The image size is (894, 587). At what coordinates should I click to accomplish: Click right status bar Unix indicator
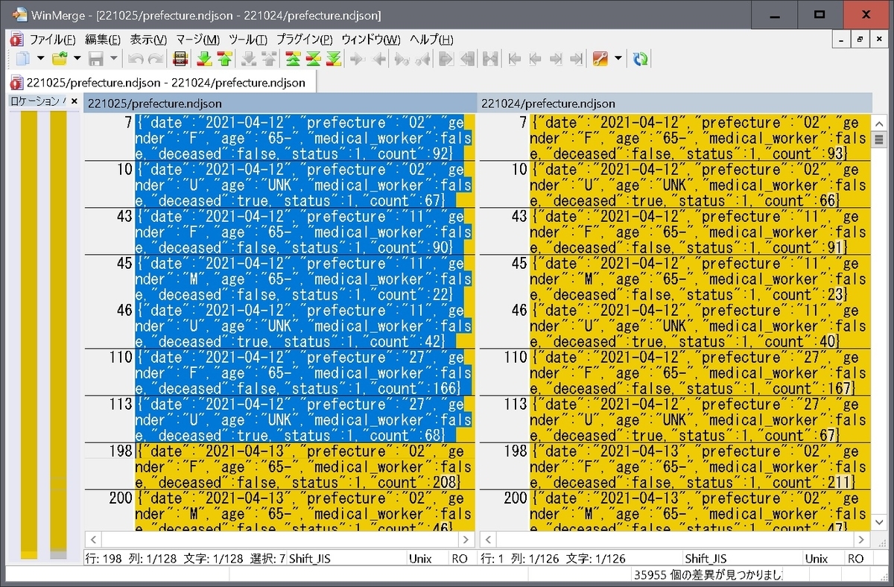click(x=817, y=558)
